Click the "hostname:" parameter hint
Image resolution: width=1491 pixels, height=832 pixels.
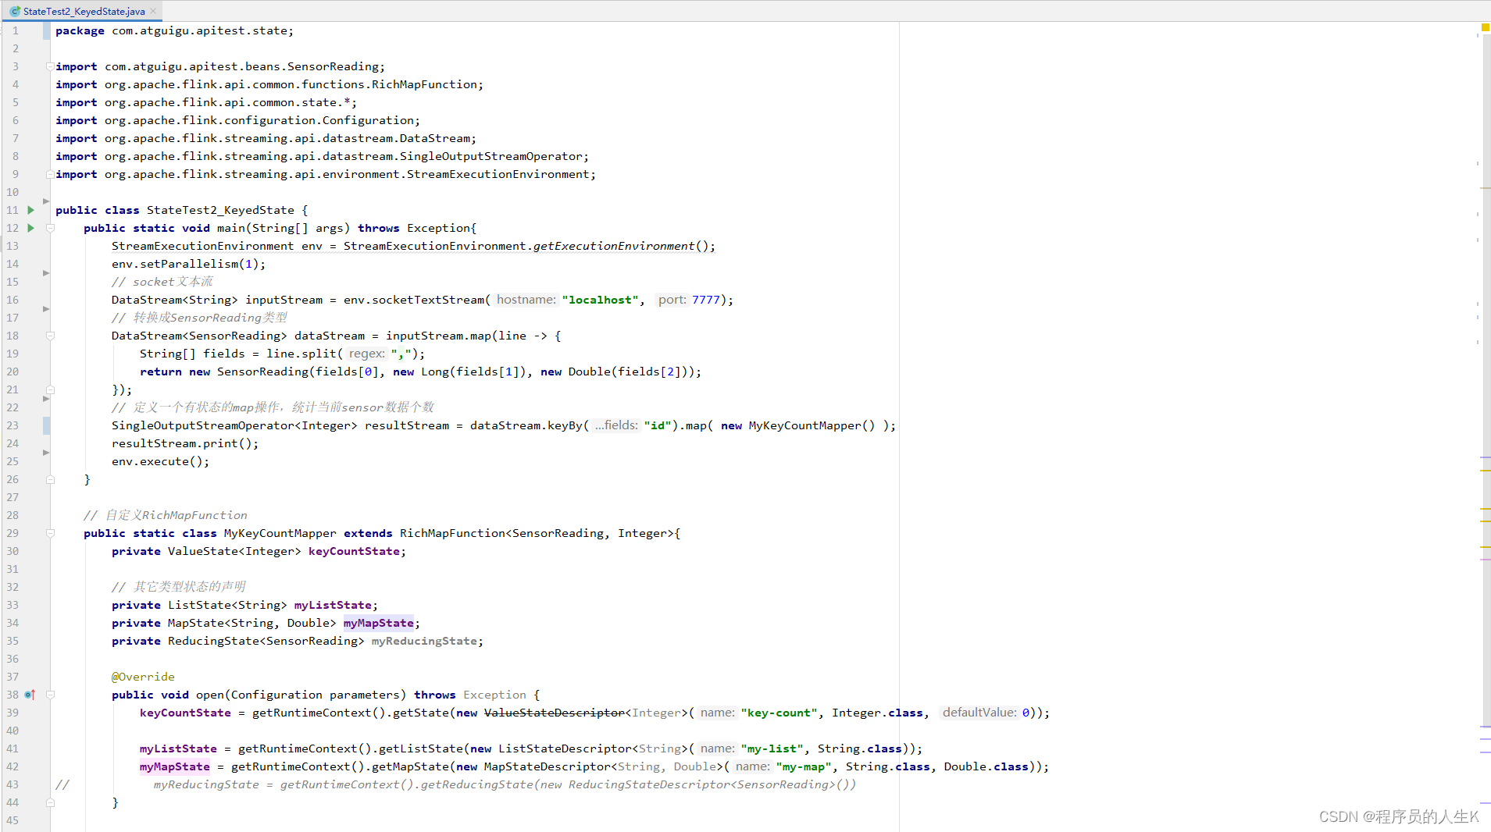(526, 300)
